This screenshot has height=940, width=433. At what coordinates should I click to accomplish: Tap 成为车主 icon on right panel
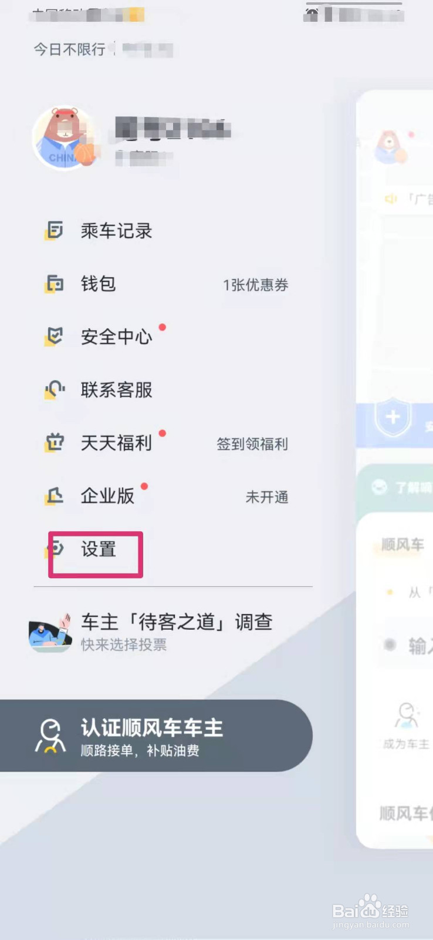[x=406, y=726]
